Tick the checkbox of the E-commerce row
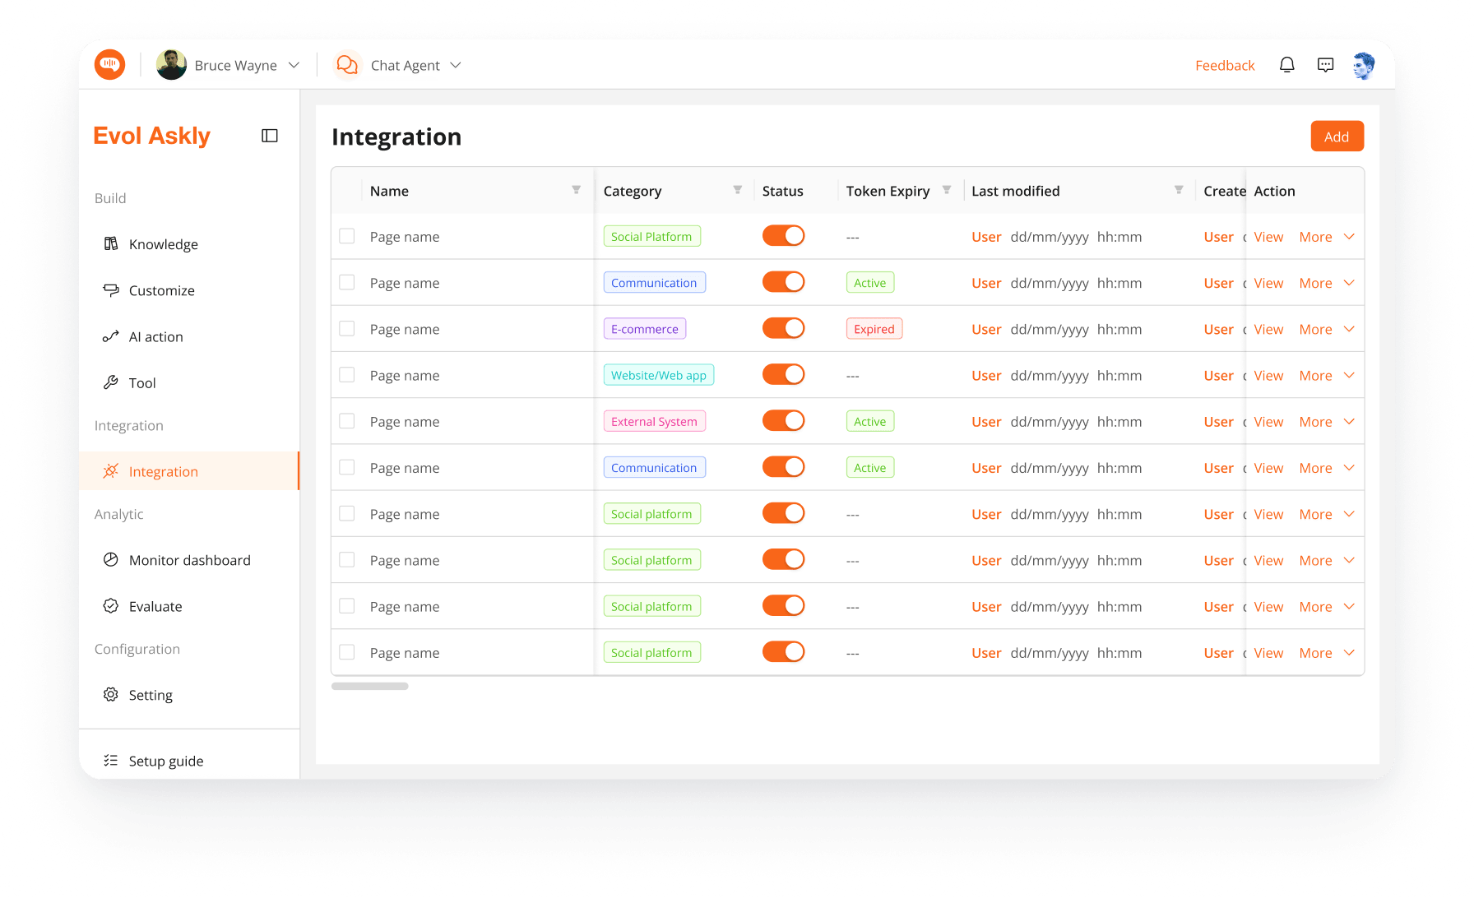 click(347, 328)
